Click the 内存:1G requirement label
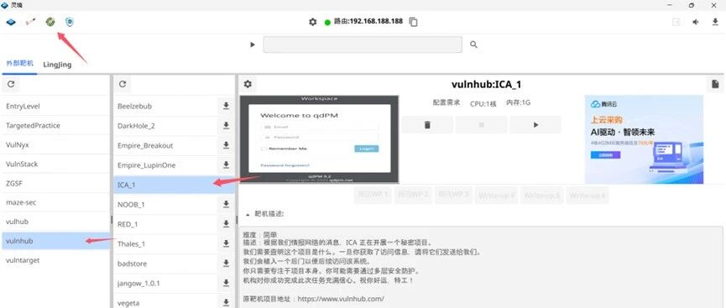The image size is (726, 308). coord(518,103)
